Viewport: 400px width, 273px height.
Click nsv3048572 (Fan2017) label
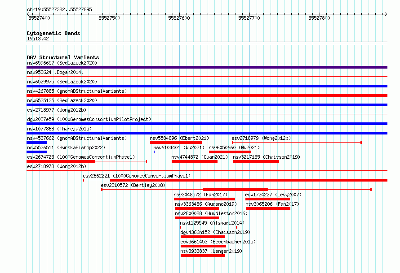200,195
